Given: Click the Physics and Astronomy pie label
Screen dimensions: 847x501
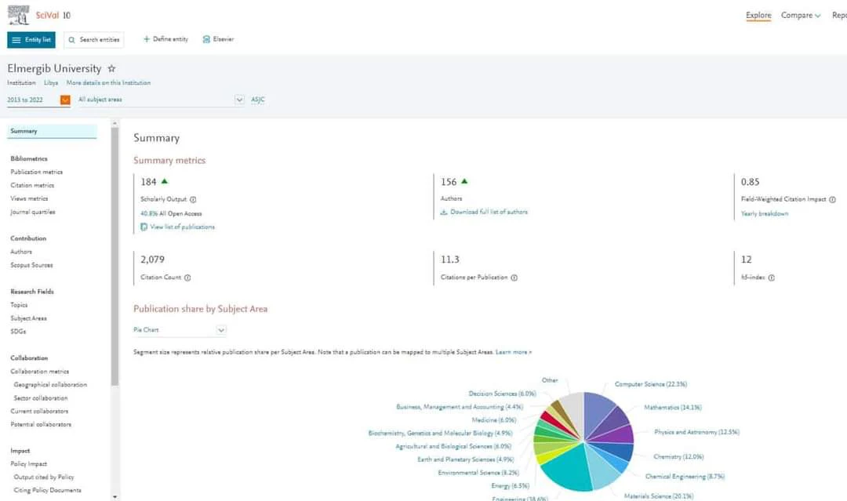Looking at the screenshot, I should [697, 432].
